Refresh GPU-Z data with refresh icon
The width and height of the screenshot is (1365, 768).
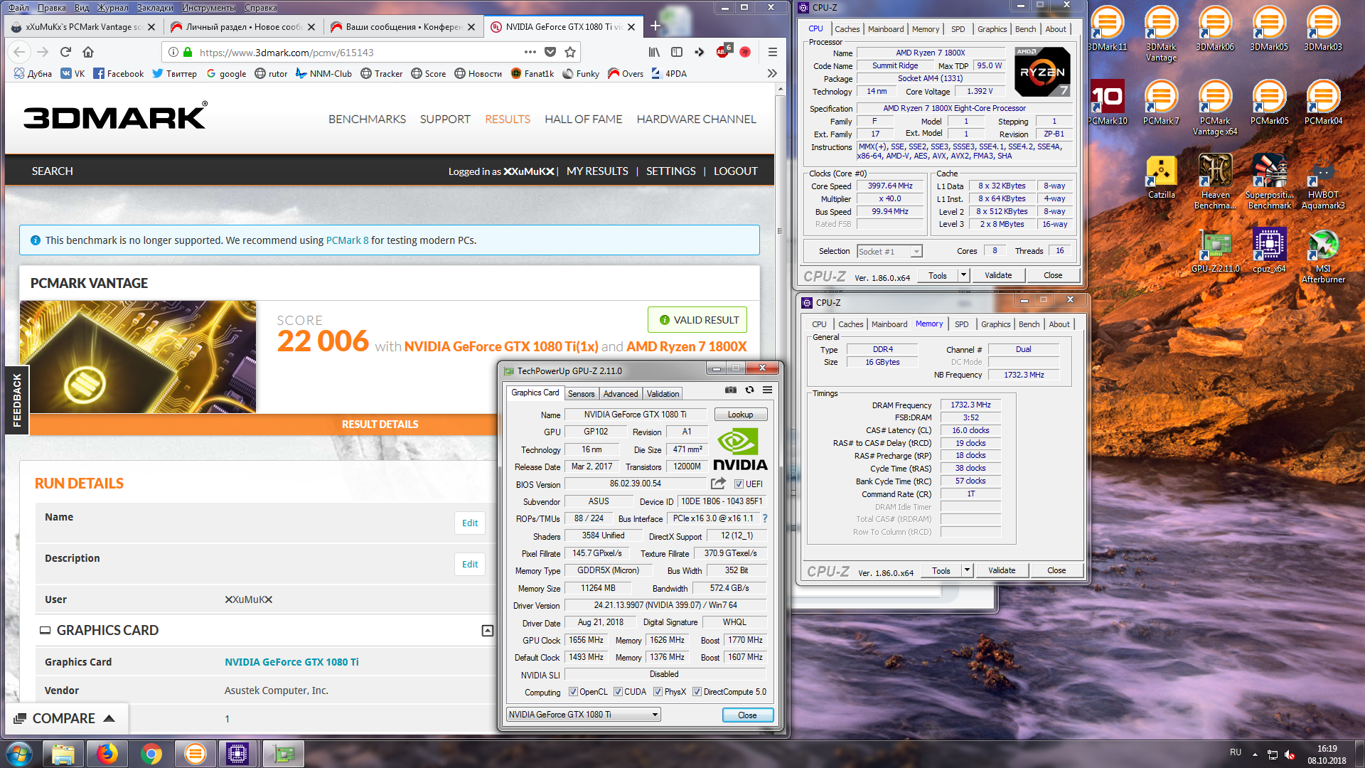click(x=749, y=390)
